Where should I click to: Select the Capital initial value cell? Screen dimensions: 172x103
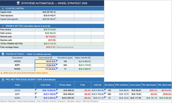pos(45,12)
